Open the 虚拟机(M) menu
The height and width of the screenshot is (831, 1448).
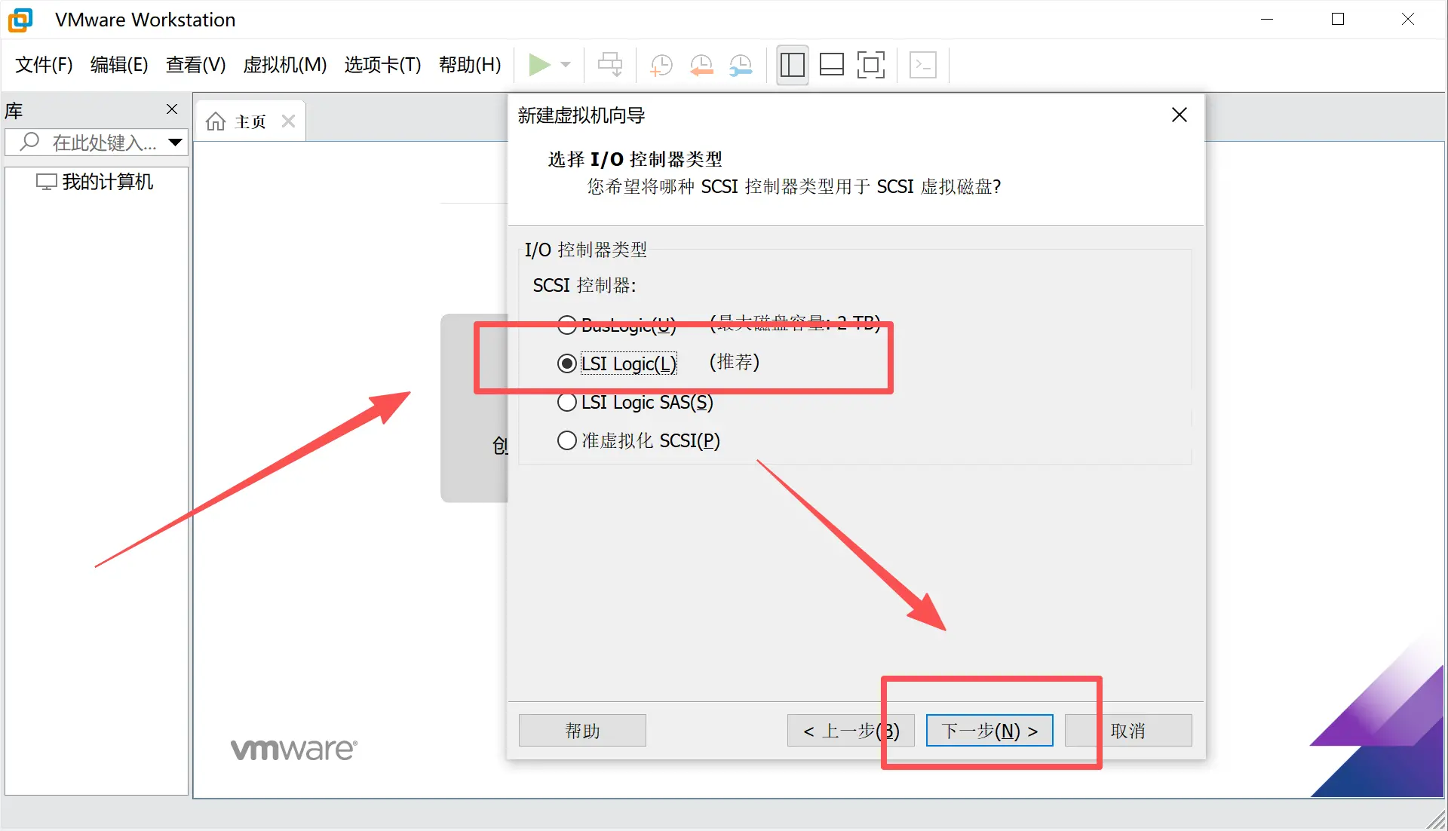285,65
